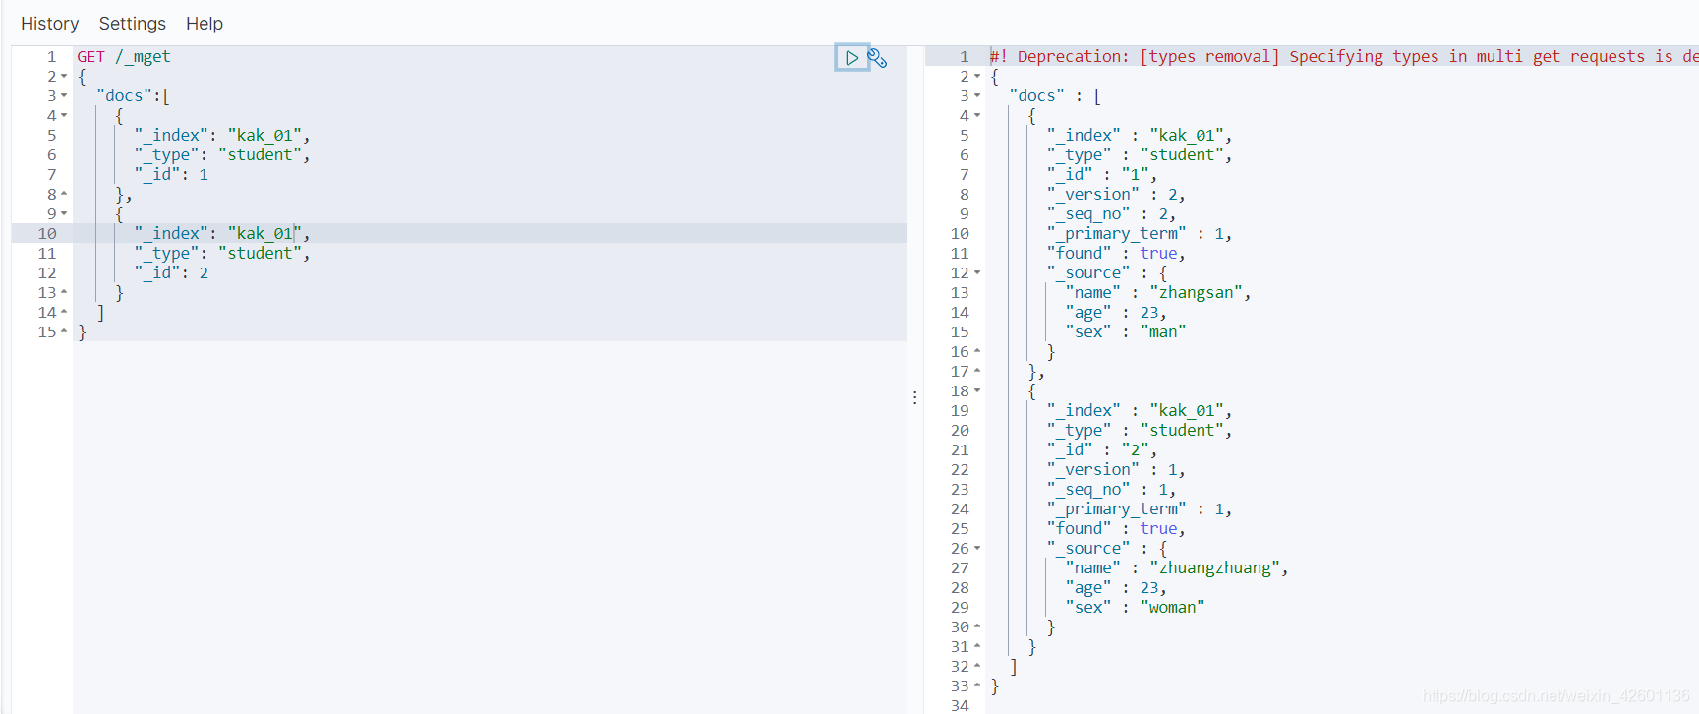1699x714 pixels.
Task: Toggle the fold arrow on response line 32
Action: coord(977,667)
